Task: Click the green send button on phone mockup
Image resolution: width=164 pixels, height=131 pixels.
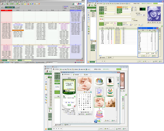Action: coord(69,105)
